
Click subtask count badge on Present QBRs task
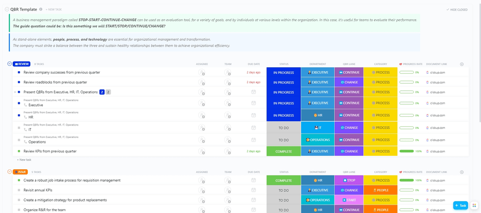(x=102, y=92)
